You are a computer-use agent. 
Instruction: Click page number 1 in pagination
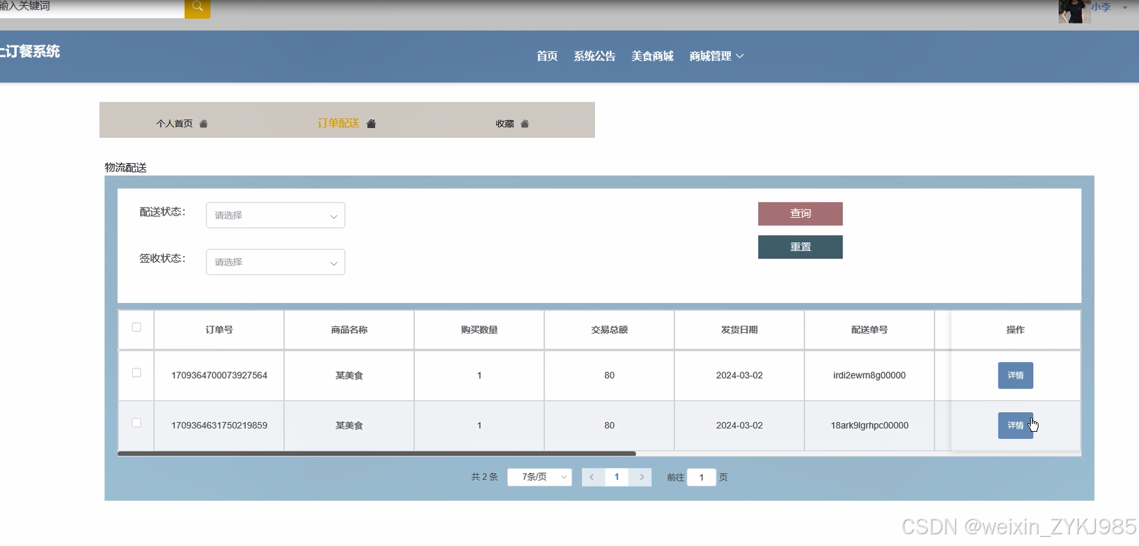pyautogui.click(x=617, y=477)
